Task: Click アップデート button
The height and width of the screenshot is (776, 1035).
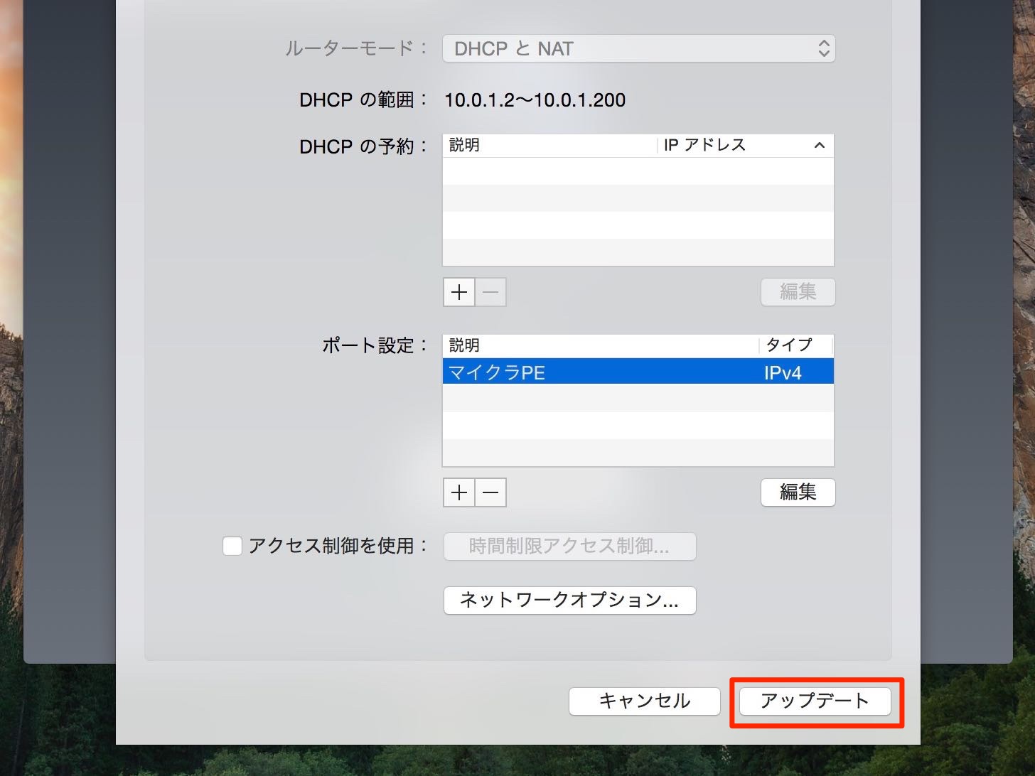Action: (x=815, y=701)
